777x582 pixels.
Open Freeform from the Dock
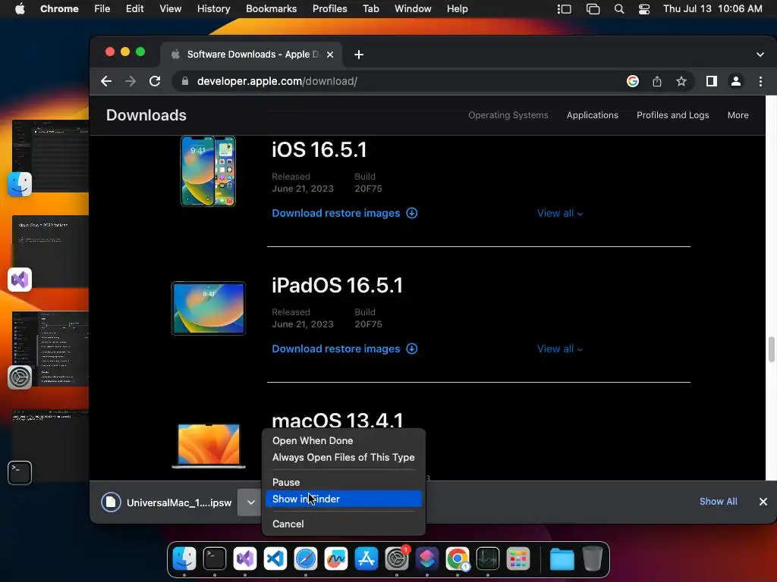pos(336,559)
